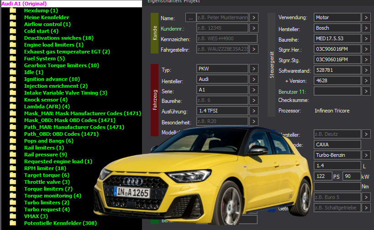Image resolution: width=374 pixels, height=230 pixels.
Task: Open the VMAX (3) folder icon
Action: tap(13, 216)
